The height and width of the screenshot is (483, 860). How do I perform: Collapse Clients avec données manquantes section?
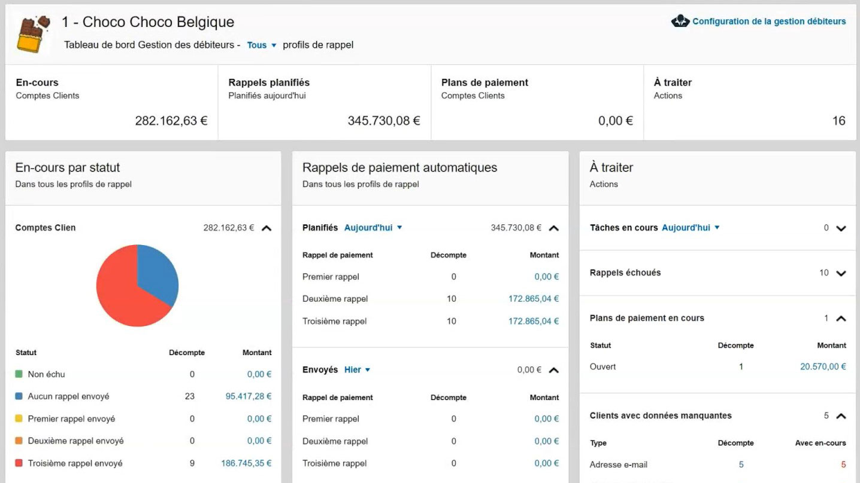coord(841,416)
